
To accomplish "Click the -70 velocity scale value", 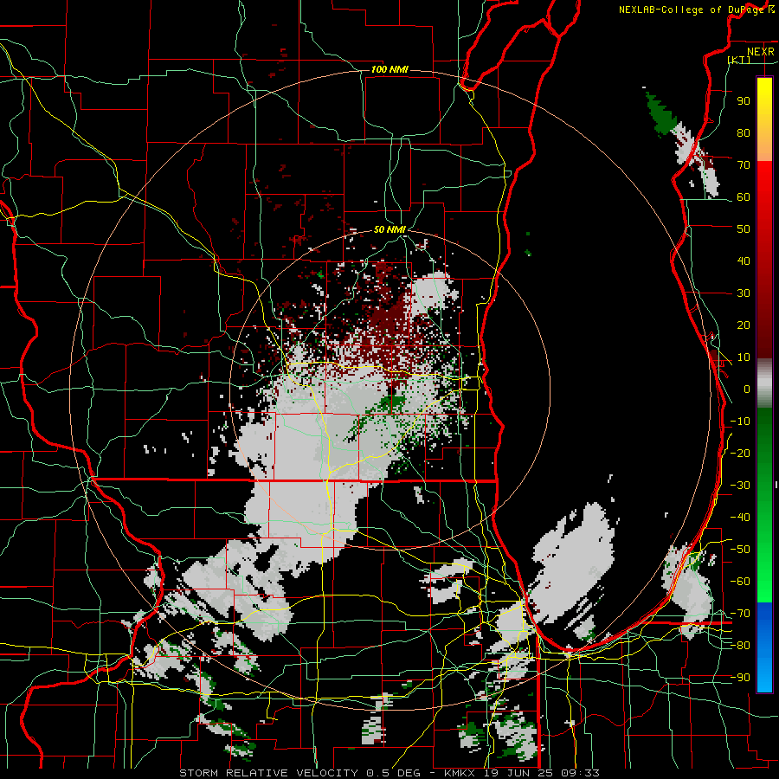I will [740, 614].
